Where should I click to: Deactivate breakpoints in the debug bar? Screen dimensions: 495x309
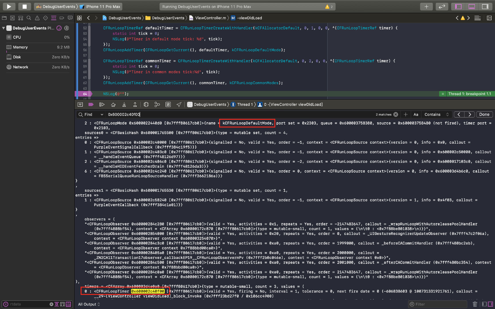click(x=91, y=104)
